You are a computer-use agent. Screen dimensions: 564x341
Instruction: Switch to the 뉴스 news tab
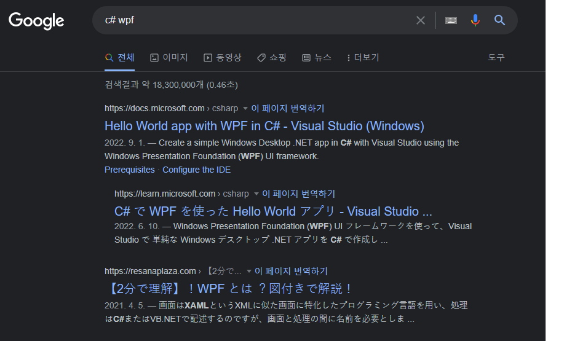coord(317,58)
